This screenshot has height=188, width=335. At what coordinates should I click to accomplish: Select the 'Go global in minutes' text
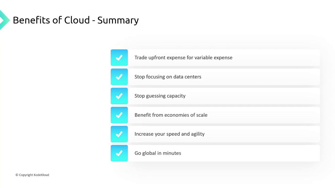[158, 153]
